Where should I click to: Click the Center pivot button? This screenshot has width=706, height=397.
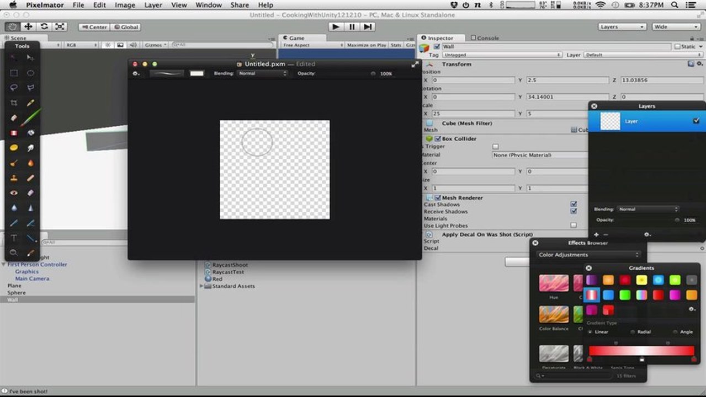[x=94, y=27]
